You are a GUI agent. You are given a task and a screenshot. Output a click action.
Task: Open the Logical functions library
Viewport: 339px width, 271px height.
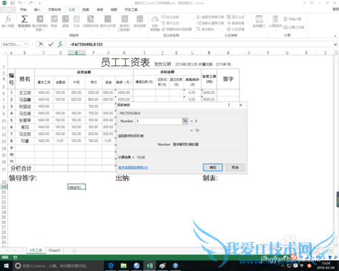66,22
